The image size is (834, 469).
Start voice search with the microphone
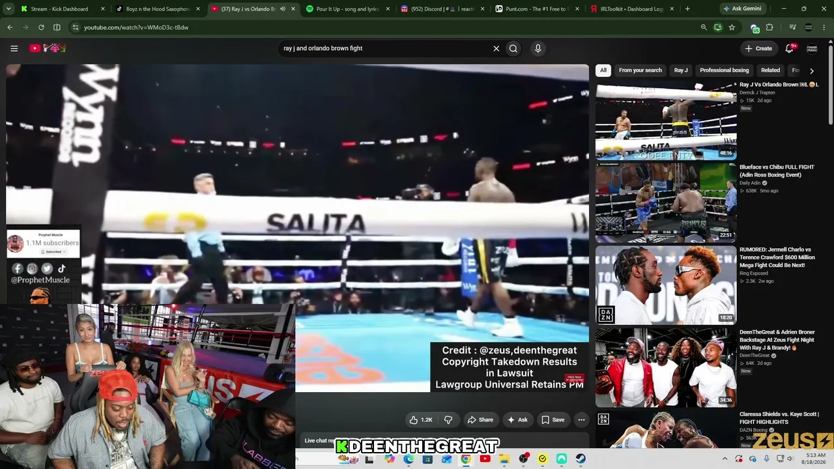click(538, 48)
